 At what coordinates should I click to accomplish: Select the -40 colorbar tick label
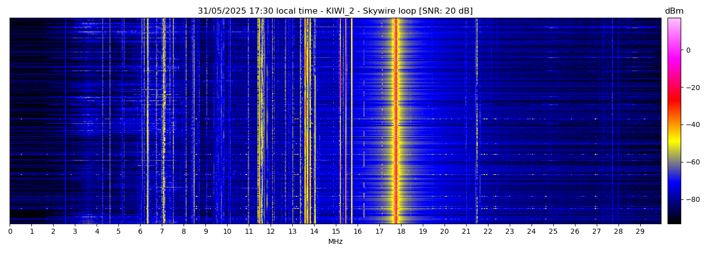(x=691, y=124)
